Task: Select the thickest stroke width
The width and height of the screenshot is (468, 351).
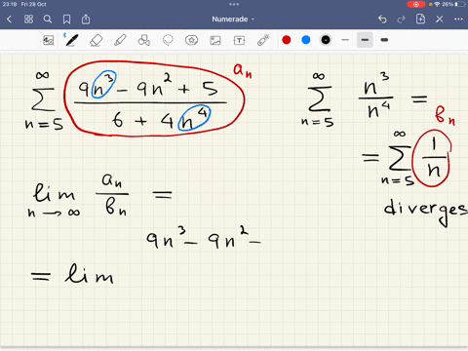Action: point(384,40)
